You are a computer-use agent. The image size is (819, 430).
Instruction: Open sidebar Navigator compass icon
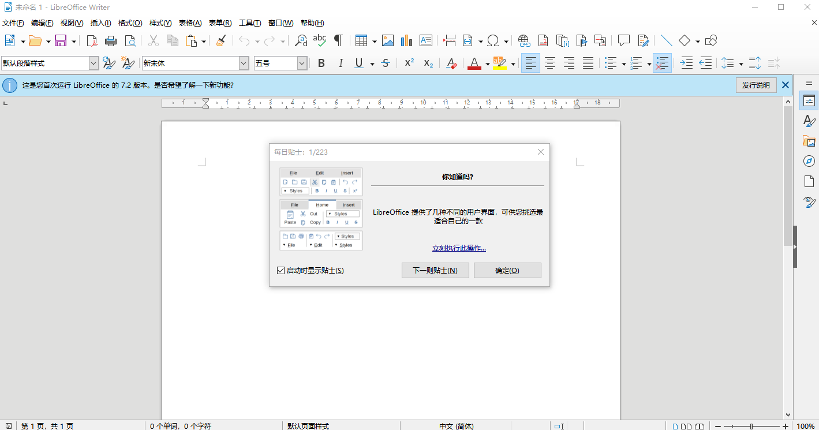pos(809,161)
